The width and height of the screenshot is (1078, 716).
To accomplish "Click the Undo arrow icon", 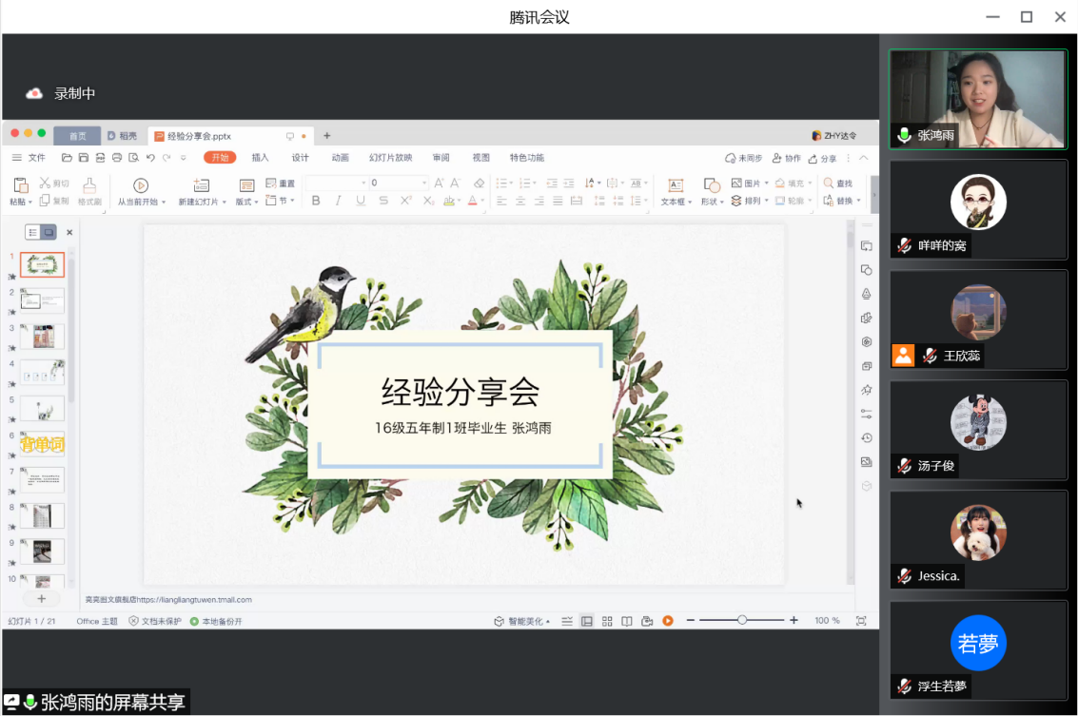I will pyautogui.click(x=150, y=158).
